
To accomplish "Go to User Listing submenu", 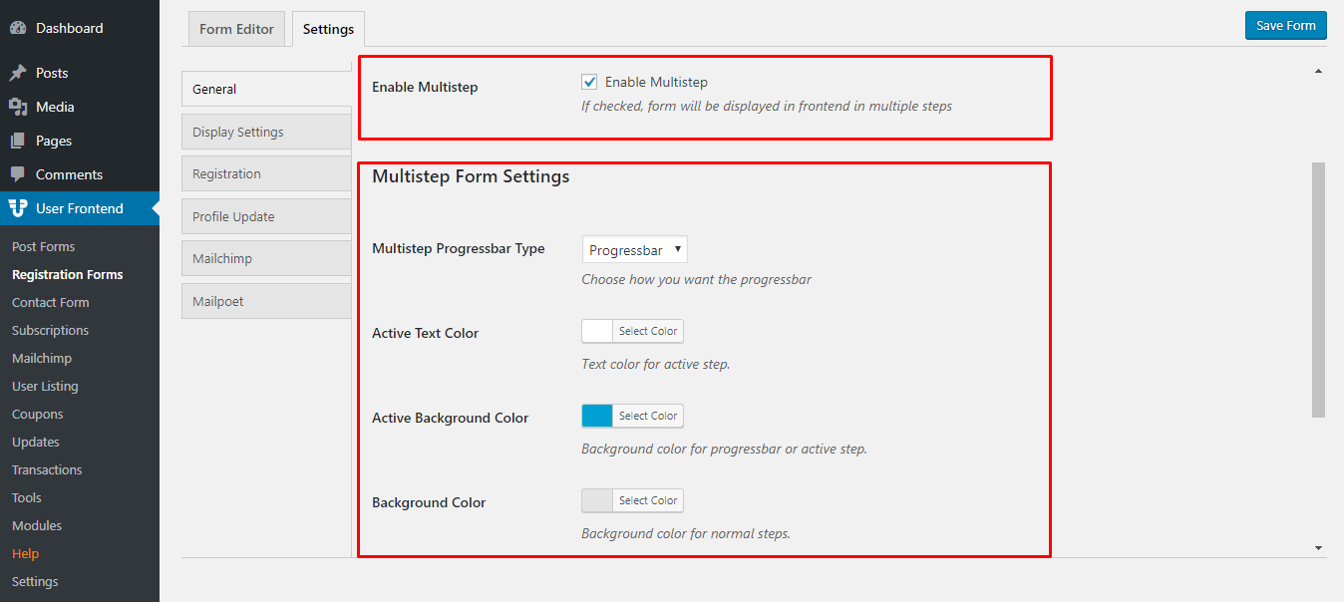I will 45,386.
